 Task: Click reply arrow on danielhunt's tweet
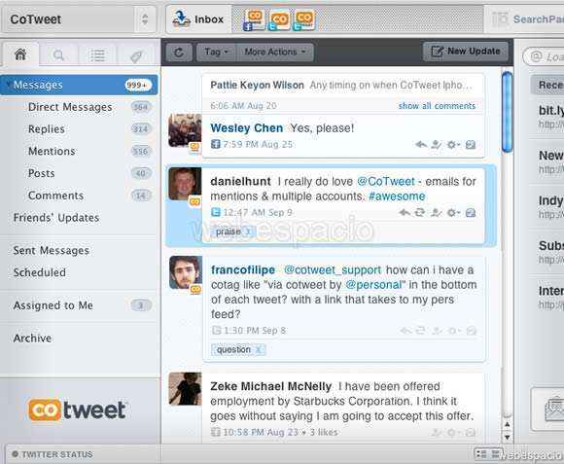click(405, 213)
